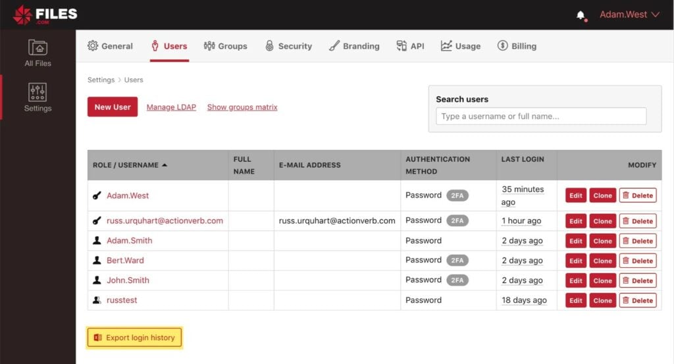Edit the John.Smith user

coord(575,280)
